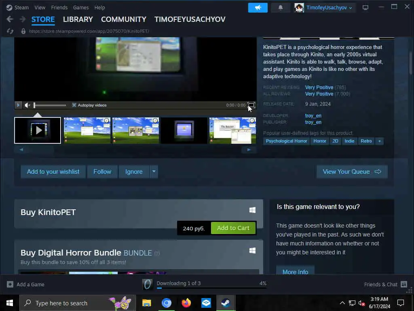Viewport: 414px width, 311px height.
Task: Reload the store page
Action: (x=10, y=31)
